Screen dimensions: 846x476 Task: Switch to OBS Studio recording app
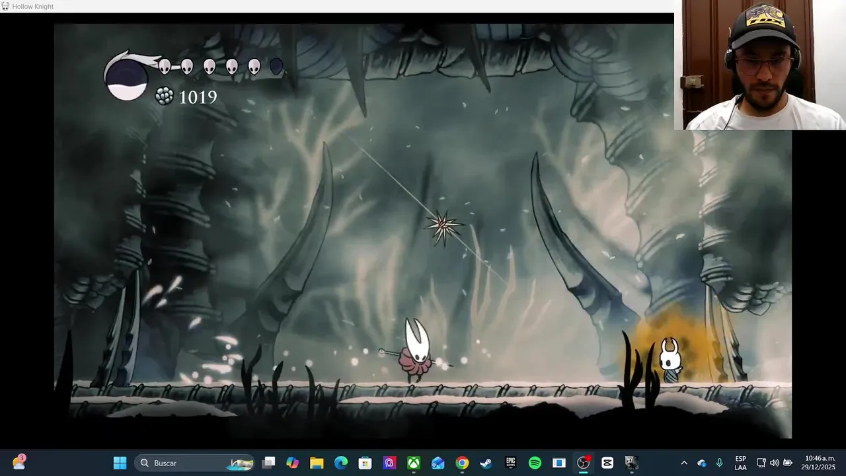(x=583, y=463)
